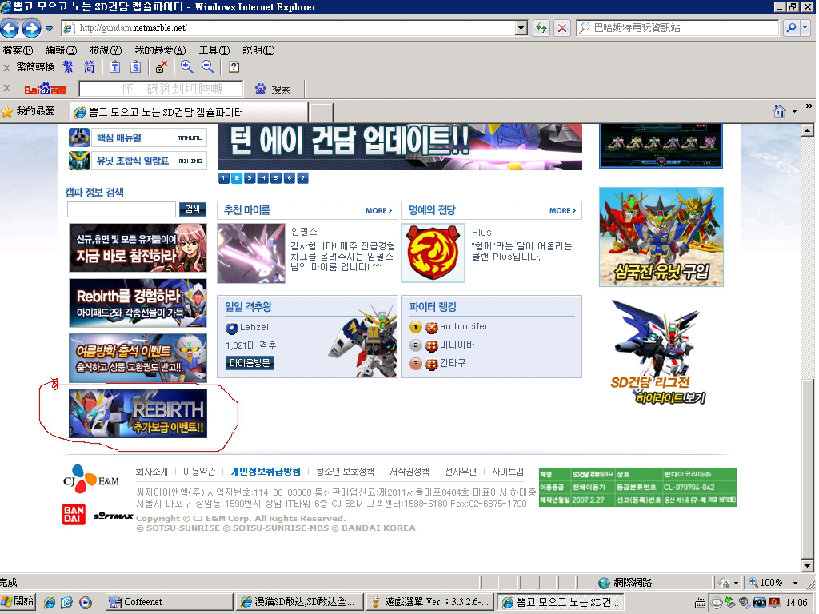Screen dimensions: 819x614
Task: Click the 여름방학 출석 이벤트 banner
Action: 138,358
